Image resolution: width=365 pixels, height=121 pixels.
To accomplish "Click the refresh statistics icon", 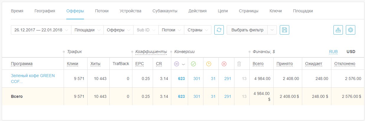I will tap(219, 30).
